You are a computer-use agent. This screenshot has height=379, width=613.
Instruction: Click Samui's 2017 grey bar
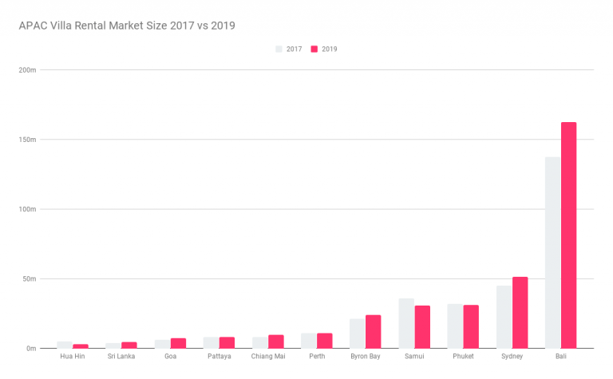(406, 323)
